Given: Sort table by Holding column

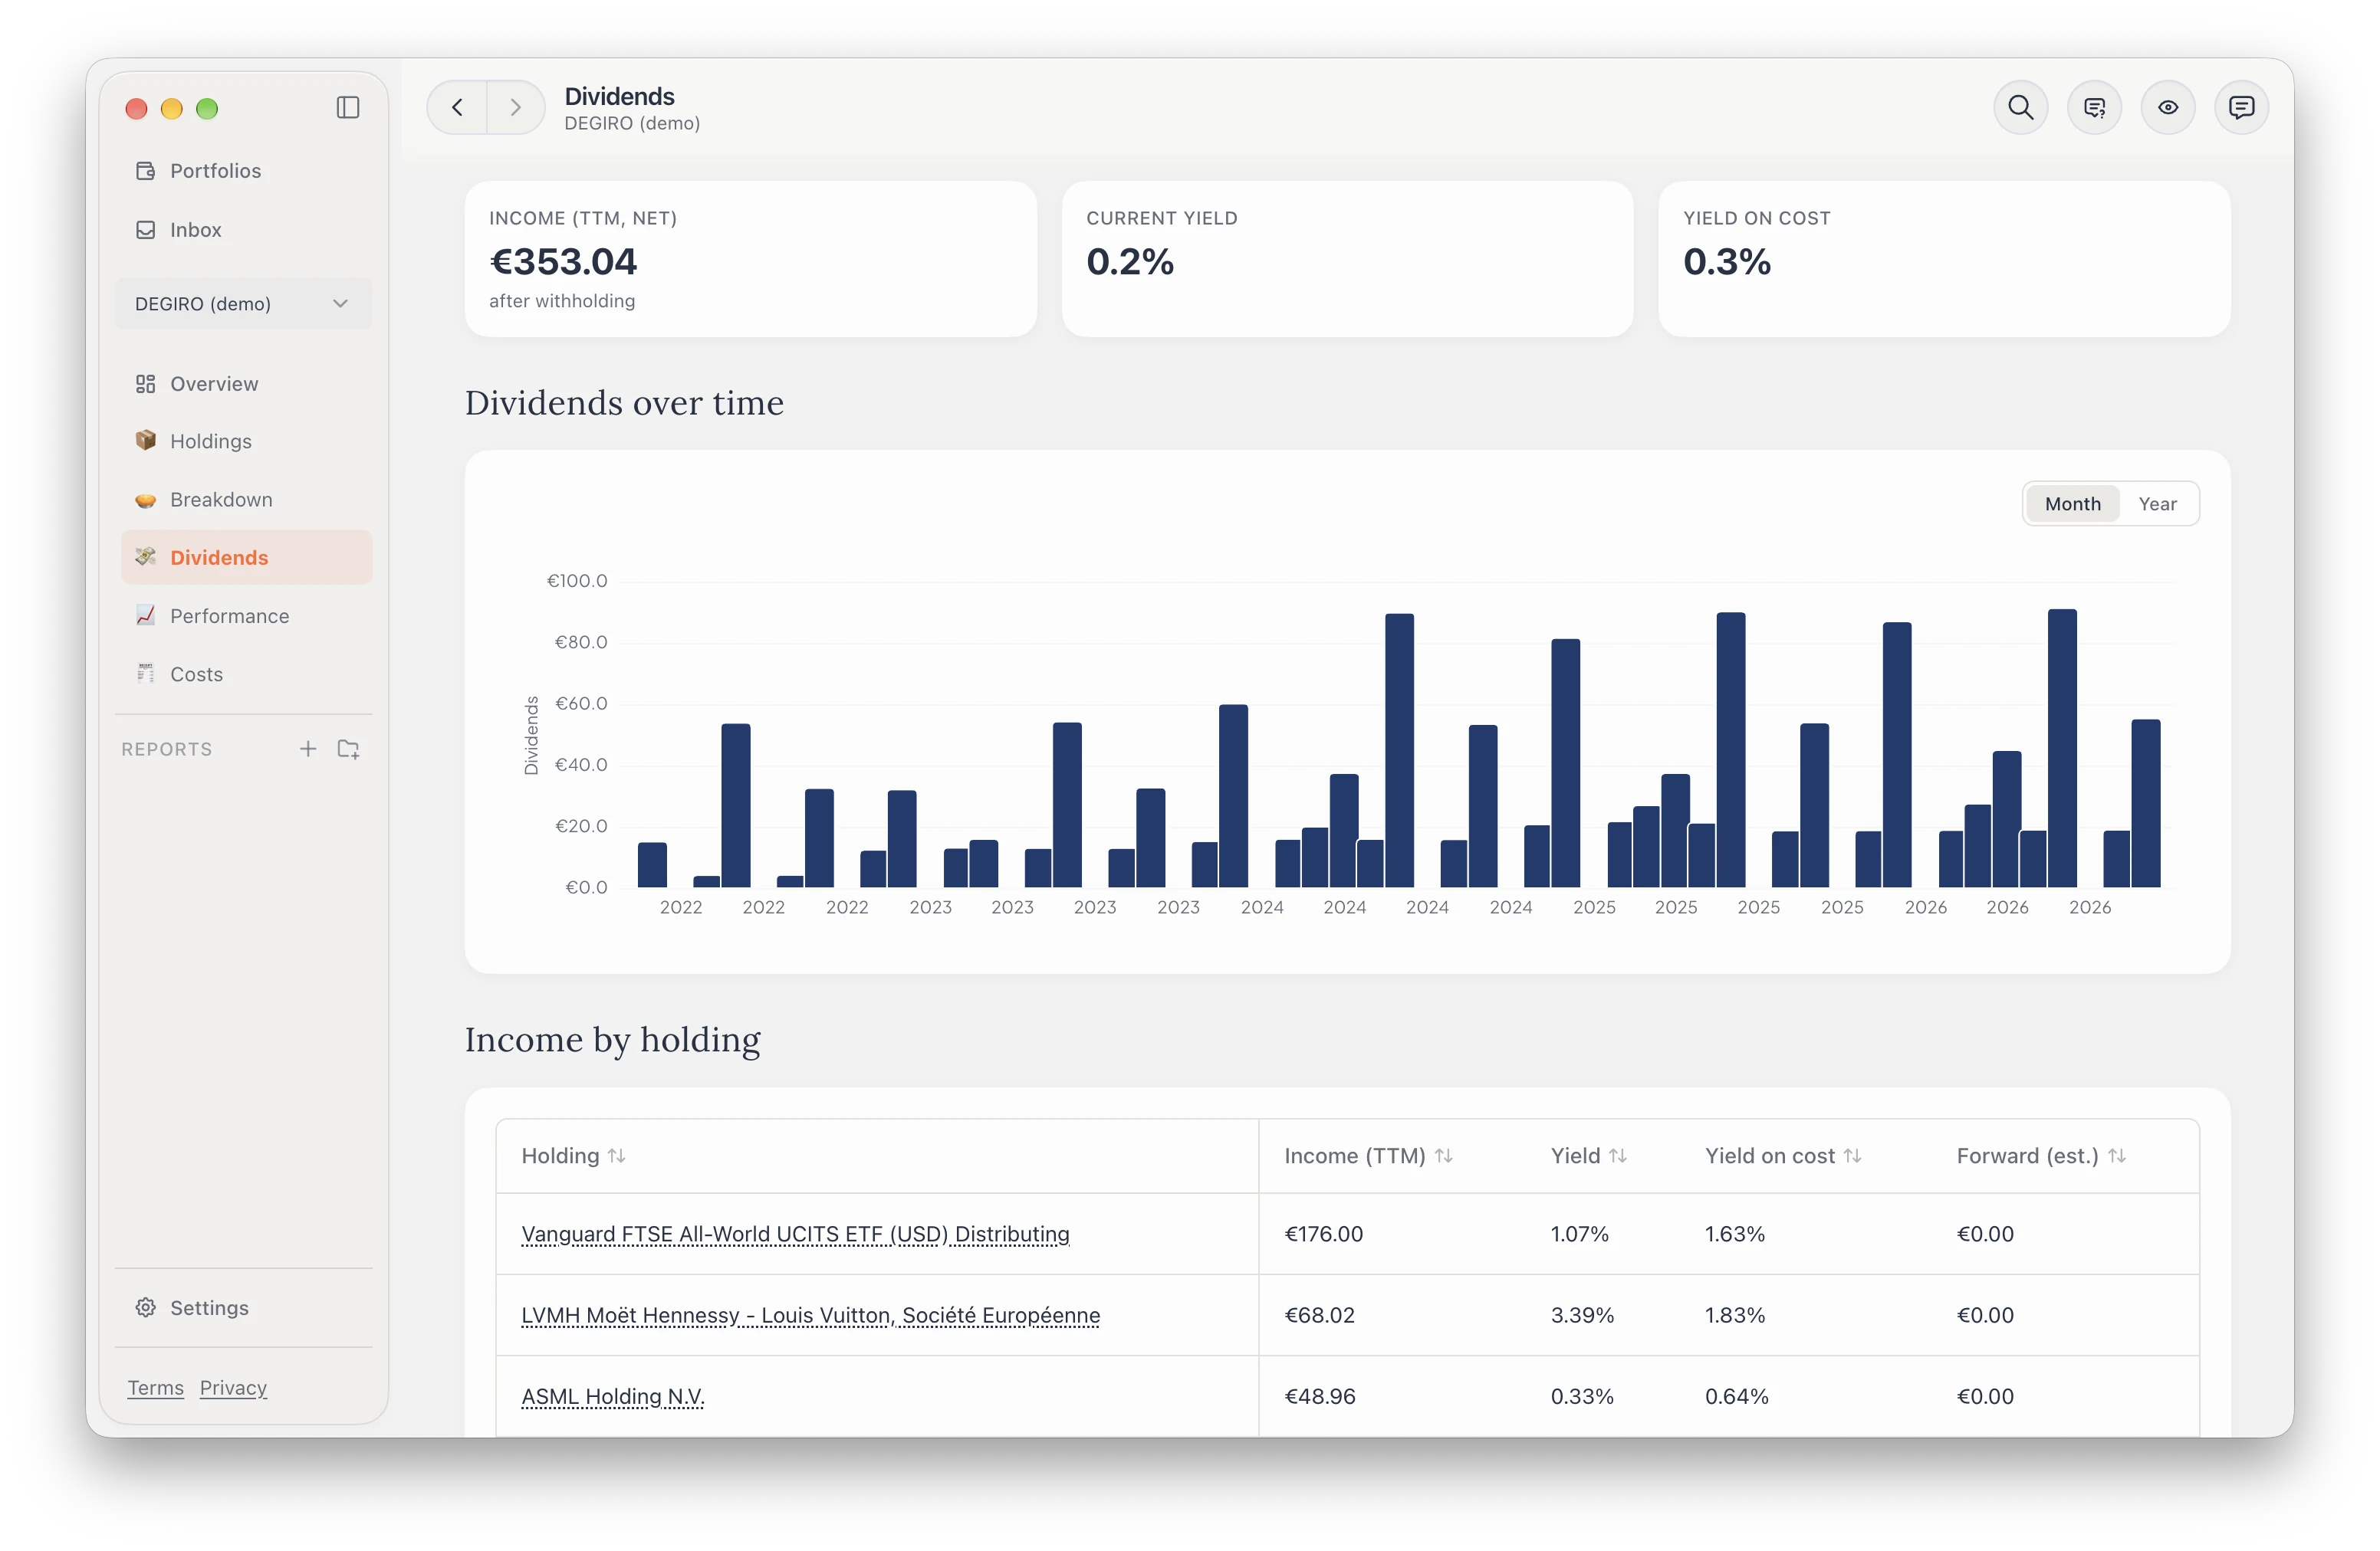Looking at the screenshot, I should tap(573, 1156).
